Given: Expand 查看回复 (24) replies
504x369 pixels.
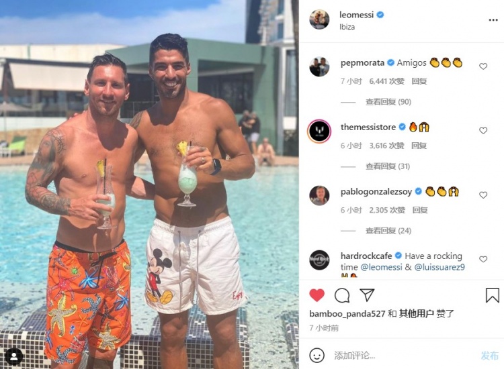Looking at the screenshot, I should tap(388, 231).
